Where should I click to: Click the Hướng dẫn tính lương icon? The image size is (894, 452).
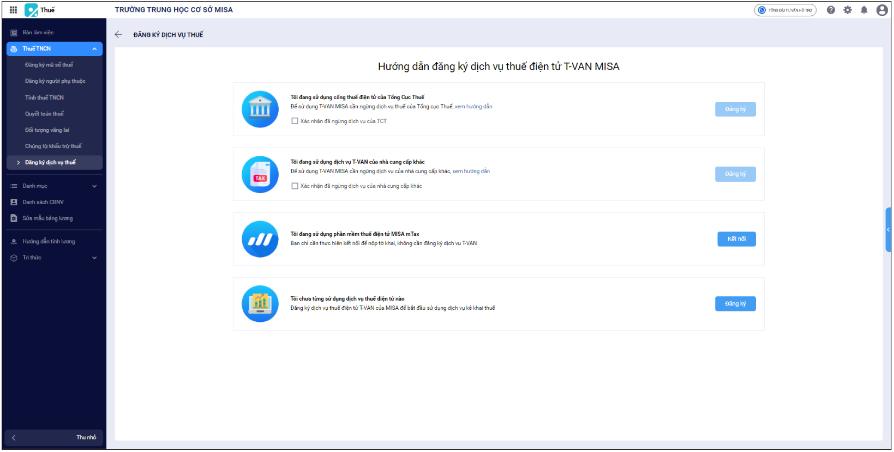(x=14, y=241)
